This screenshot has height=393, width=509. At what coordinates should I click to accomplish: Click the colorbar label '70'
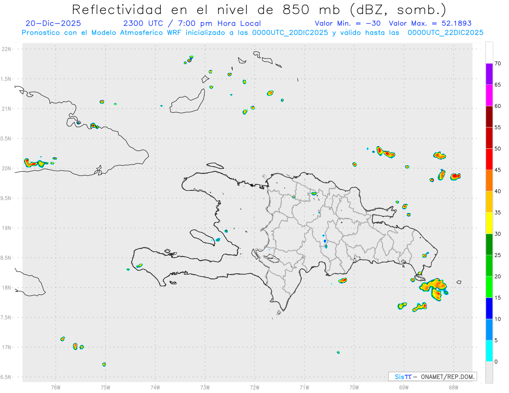click(x=498, y=64)
